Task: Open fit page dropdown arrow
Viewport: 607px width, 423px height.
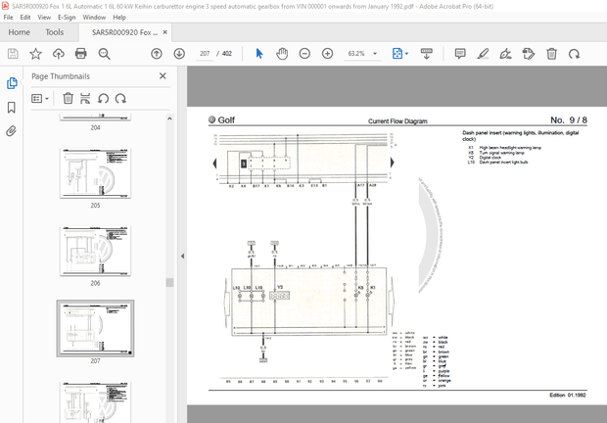Action: click(x=406, y=54)
